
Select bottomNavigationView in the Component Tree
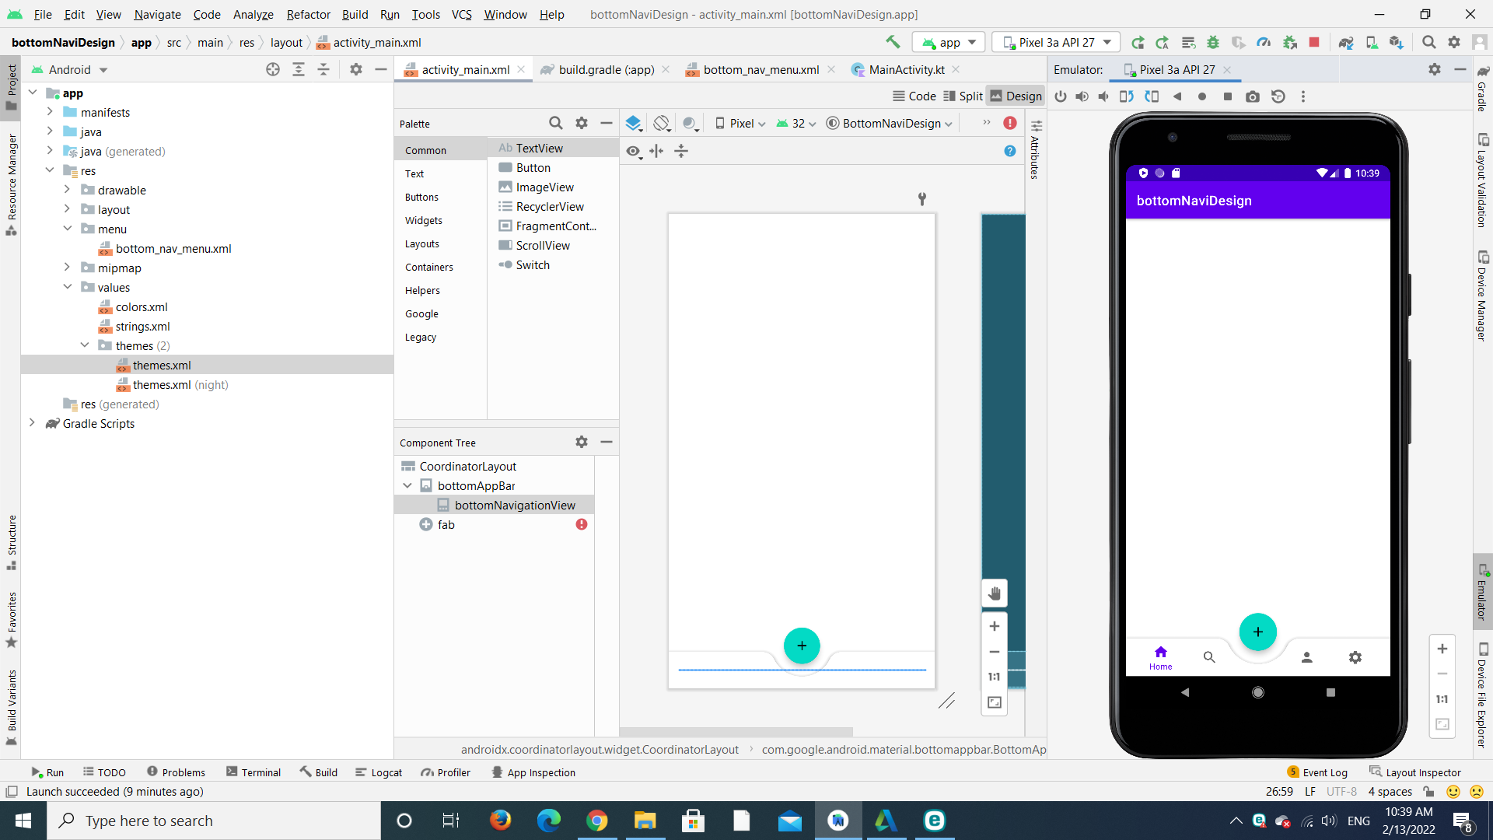click(x=516, y=505)
